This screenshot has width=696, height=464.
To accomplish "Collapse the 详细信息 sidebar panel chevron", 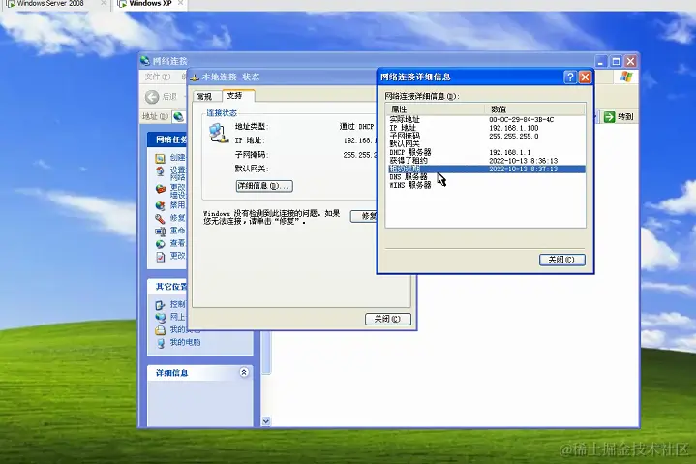I will 244,372.
